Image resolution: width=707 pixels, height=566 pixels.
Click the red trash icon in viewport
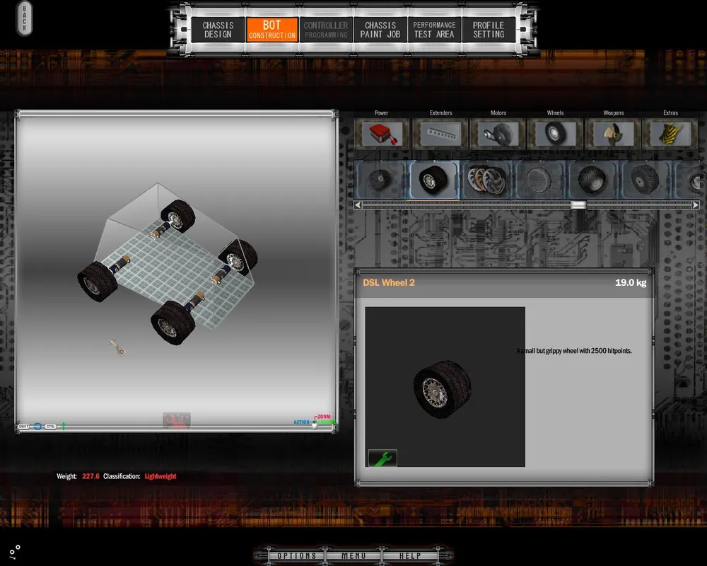(177, 421)
